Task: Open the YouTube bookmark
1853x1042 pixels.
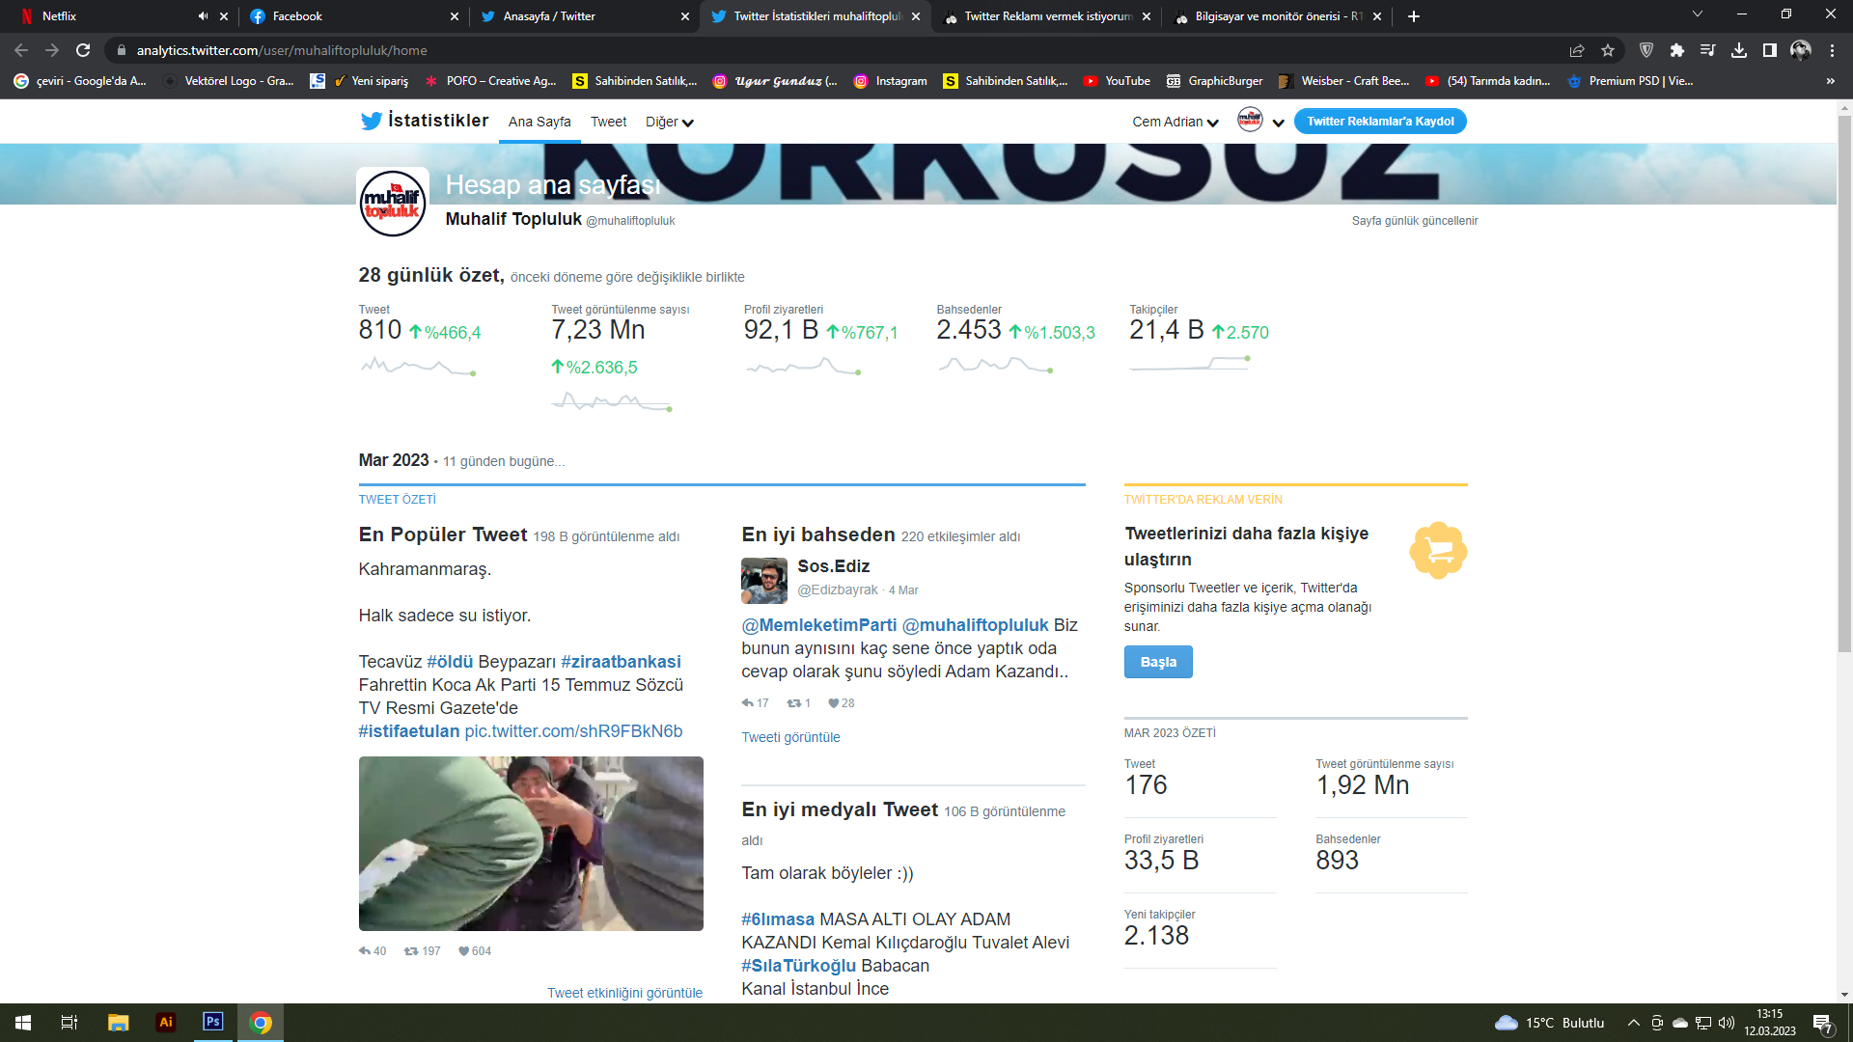Action: point(1117,81)
